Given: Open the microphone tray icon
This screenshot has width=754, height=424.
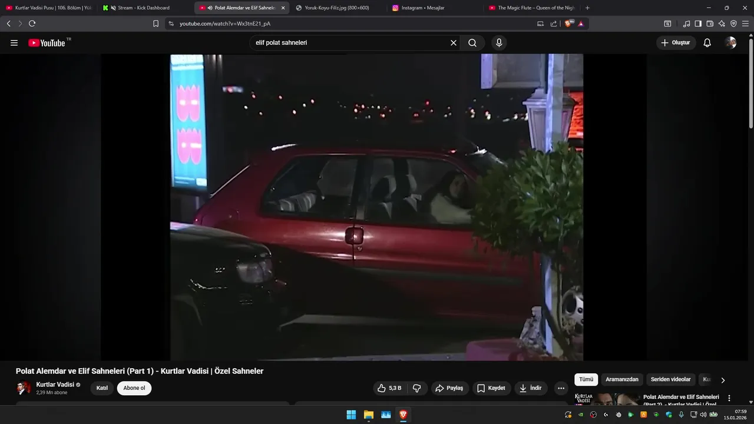Looking at the screenshot, I should click(681, 415).
